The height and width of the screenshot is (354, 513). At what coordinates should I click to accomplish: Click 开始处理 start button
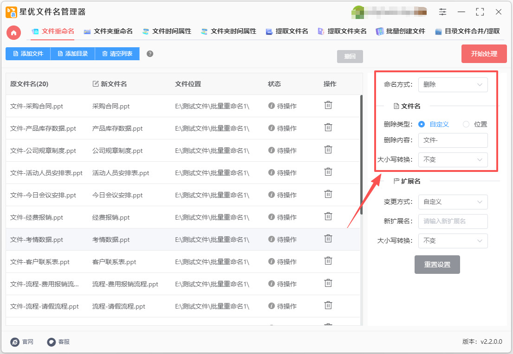(x=484, y=54)
